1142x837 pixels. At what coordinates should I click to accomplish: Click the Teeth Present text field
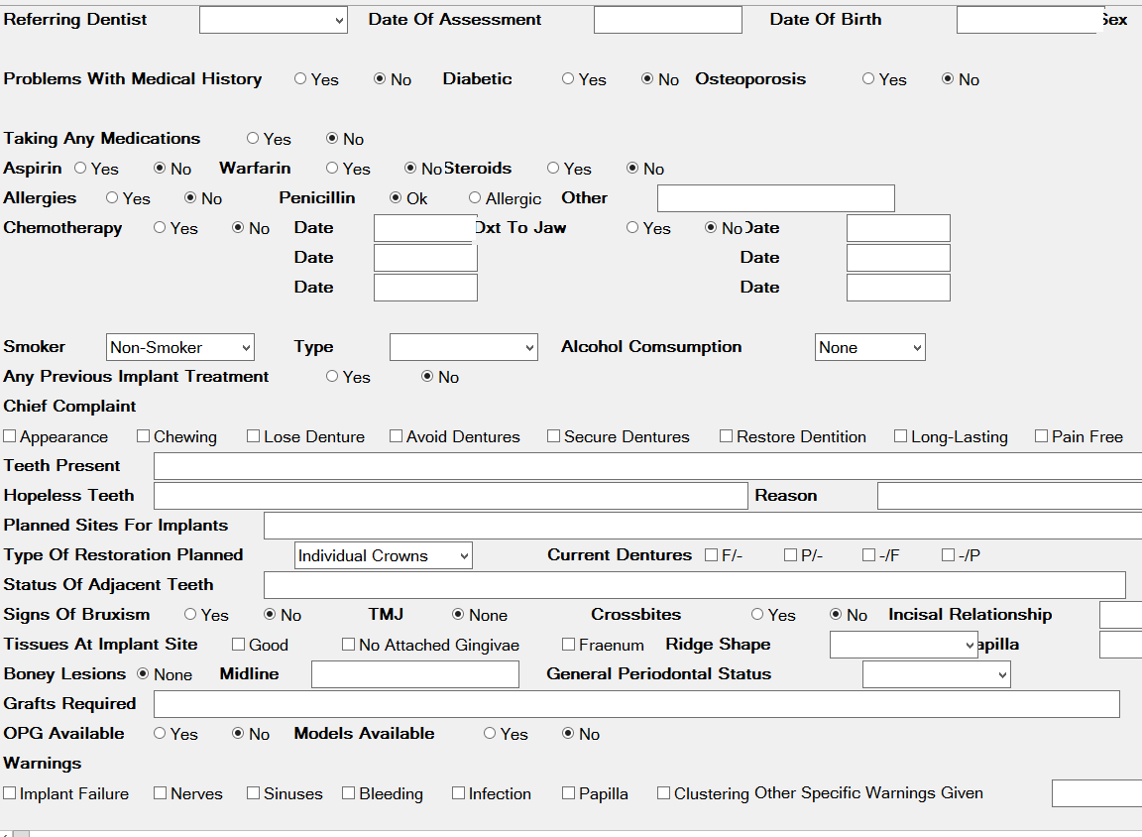pos(646,466)
